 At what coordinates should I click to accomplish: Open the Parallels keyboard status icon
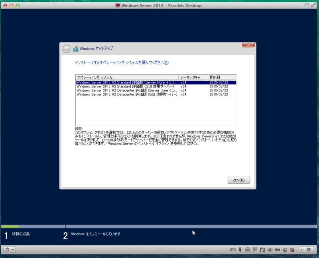click(233, 250)
